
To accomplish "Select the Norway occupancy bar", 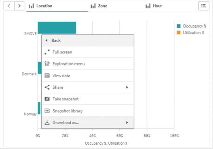I will 39,108.
